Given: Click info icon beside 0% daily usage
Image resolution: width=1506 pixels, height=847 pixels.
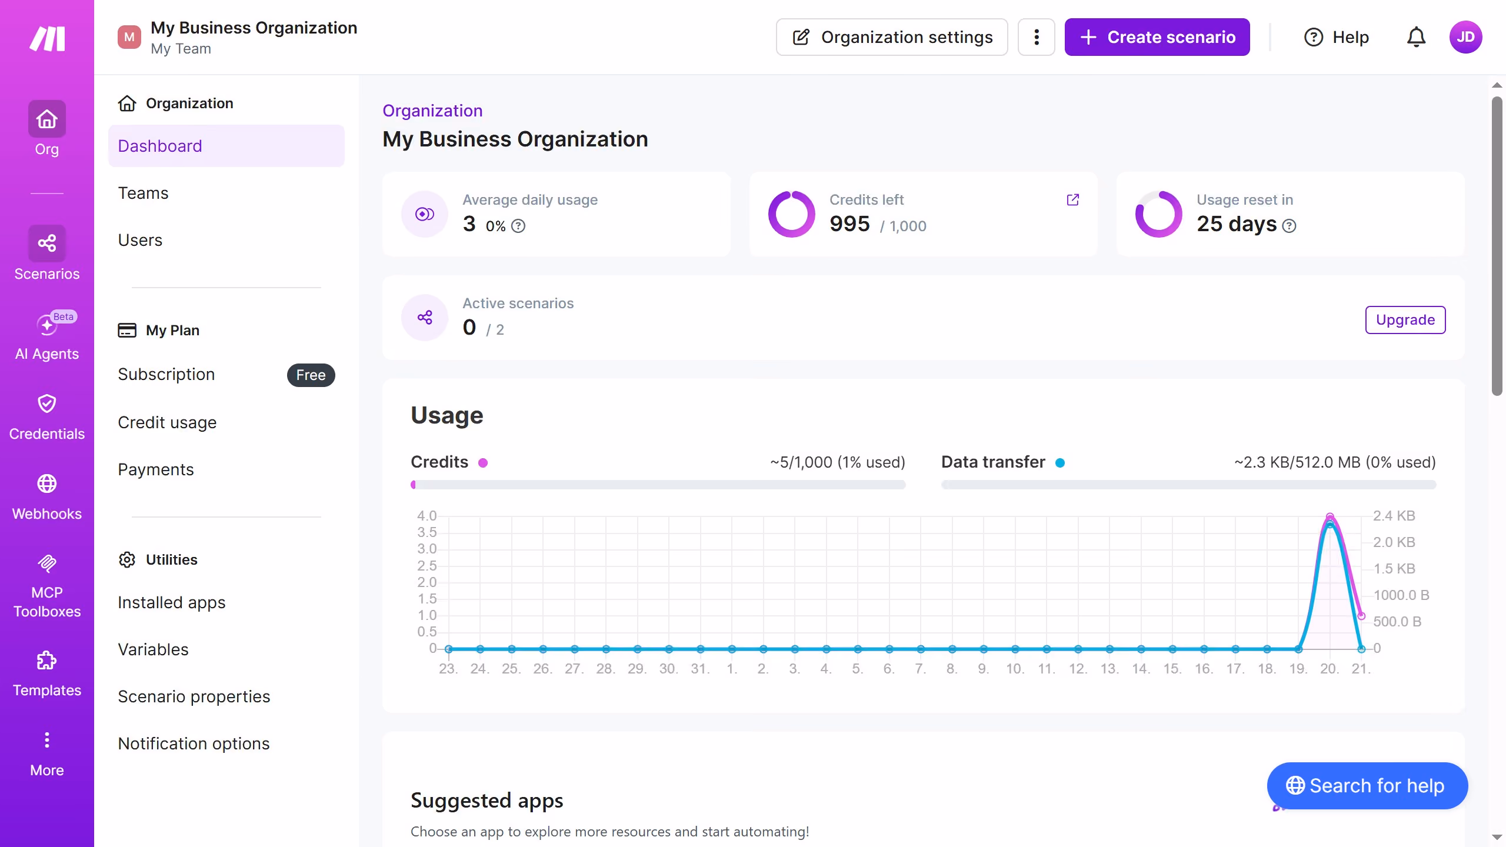Looking at the screenshot, I should 518,226.
